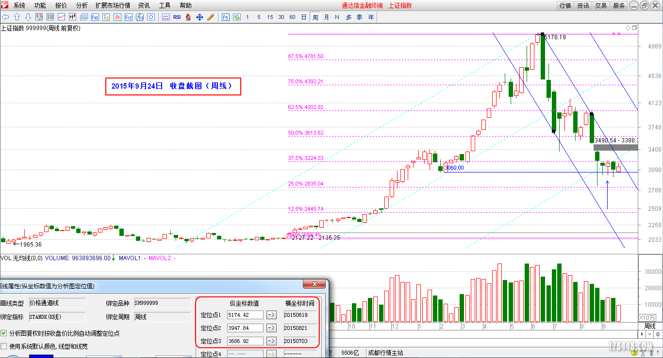Viewport: 663px width, 358px height.
Task: Switch to daily (日) period
Action: (304, 17)
